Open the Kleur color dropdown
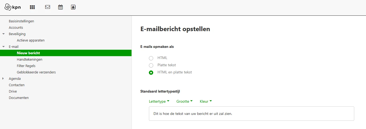Viewport: 366px width, 129px height. coord(206,101)
